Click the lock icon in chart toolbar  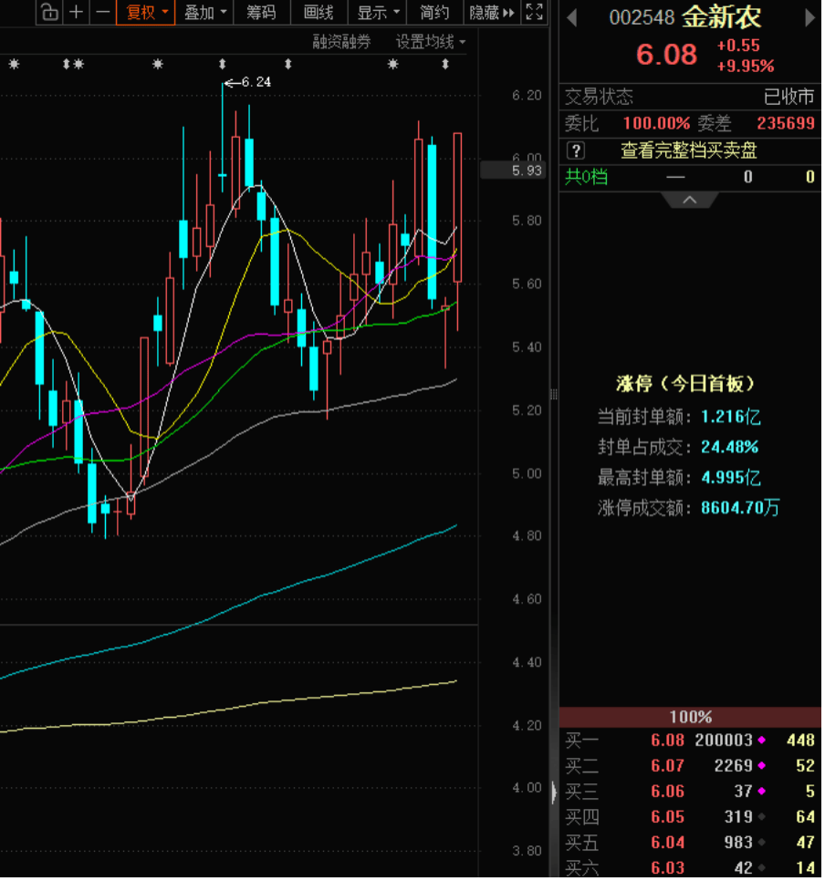(x=50, y=12)
